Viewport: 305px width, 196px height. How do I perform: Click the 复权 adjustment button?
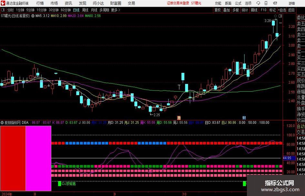point(218,10)
